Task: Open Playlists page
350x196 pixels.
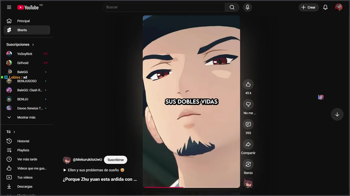Action: pos(27,150)
